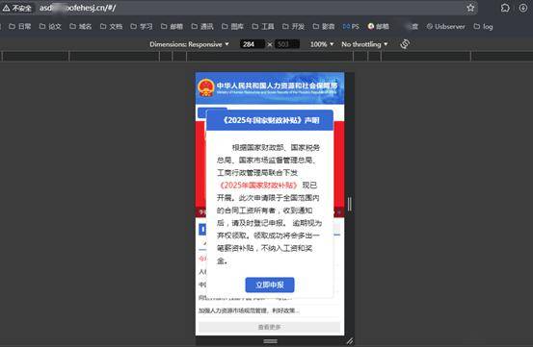Click the viewport width field showing 284
Screen dimensions: 533x347
click(253, 44)
